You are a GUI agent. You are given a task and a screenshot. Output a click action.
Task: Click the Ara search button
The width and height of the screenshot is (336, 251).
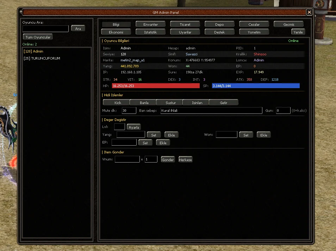point(78,29)
